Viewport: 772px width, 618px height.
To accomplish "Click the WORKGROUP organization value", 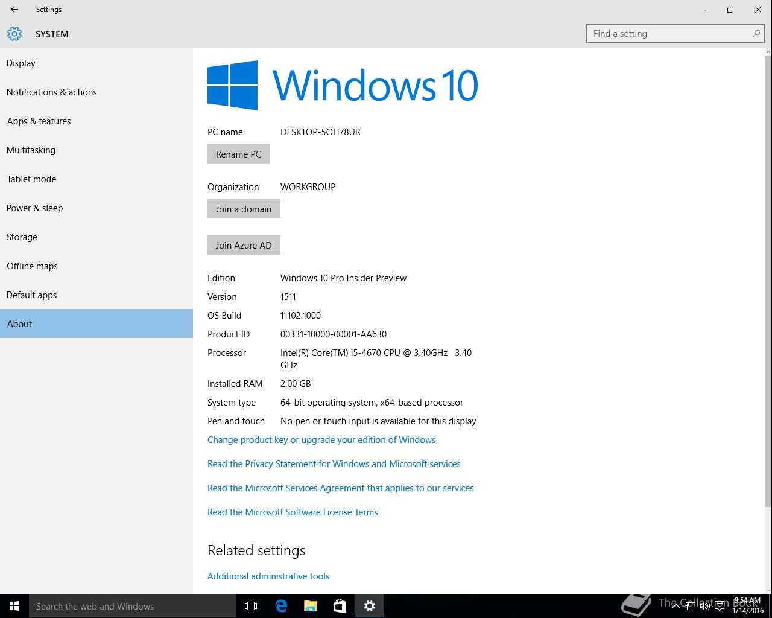I will [308, 187].
